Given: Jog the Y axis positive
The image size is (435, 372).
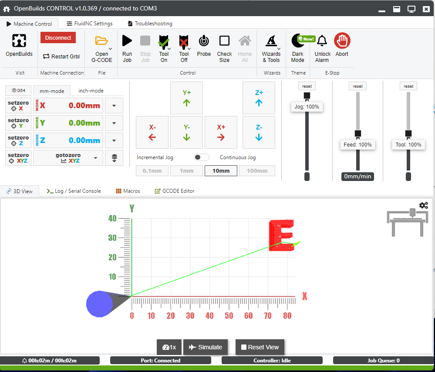Looking at the screenshot, I should 186,98.
